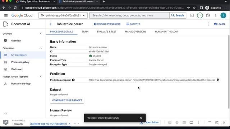Viewport: 230px width, 129px height.
Task: Select the Processor Details tab
Action: point(61,32)
